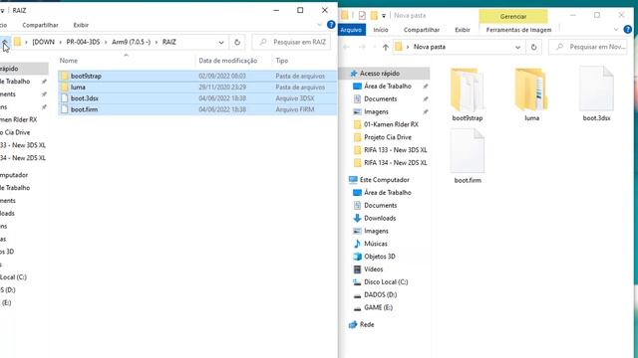Click new folder icon in Nova pasta title bar
Image resolution: width=638 pixels, height=358 pixels.
point(374,16)
